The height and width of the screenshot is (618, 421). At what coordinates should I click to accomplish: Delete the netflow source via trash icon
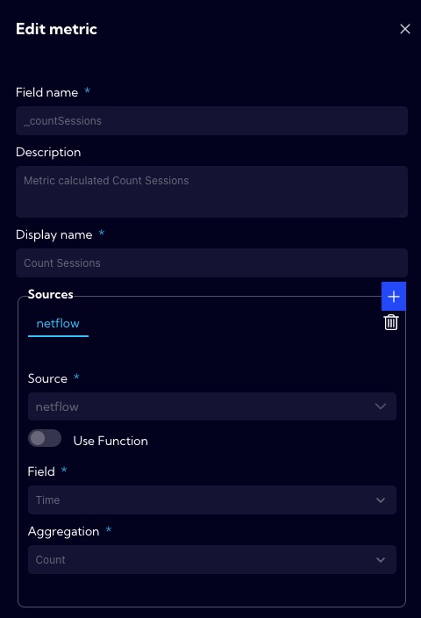tap(391, 322)
